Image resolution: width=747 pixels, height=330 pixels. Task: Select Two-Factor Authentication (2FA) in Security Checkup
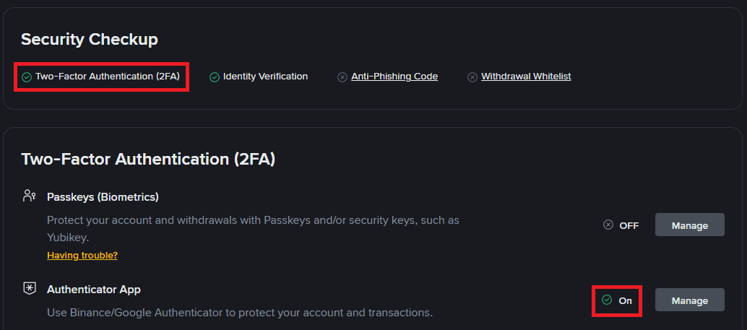point(107,77)
